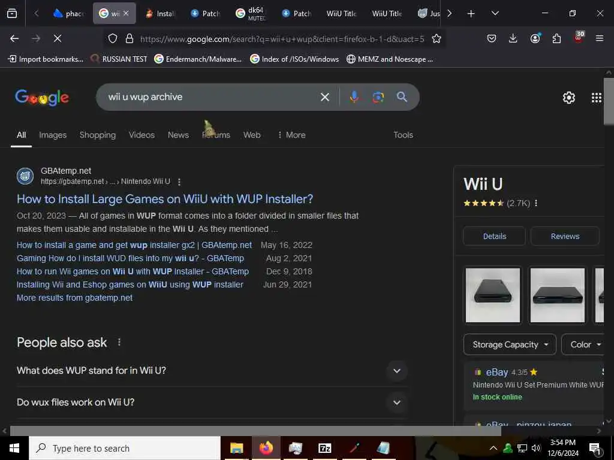Switch to Shopping results tab
This screenshot has height=460, width=614.
pos(98,135)
